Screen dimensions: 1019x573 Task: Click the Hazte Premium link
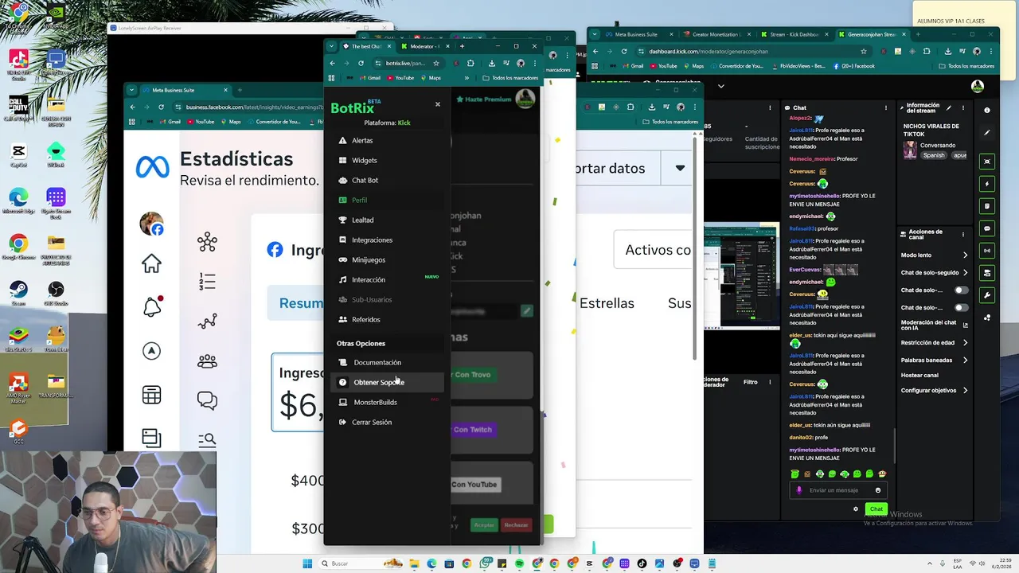483,99
